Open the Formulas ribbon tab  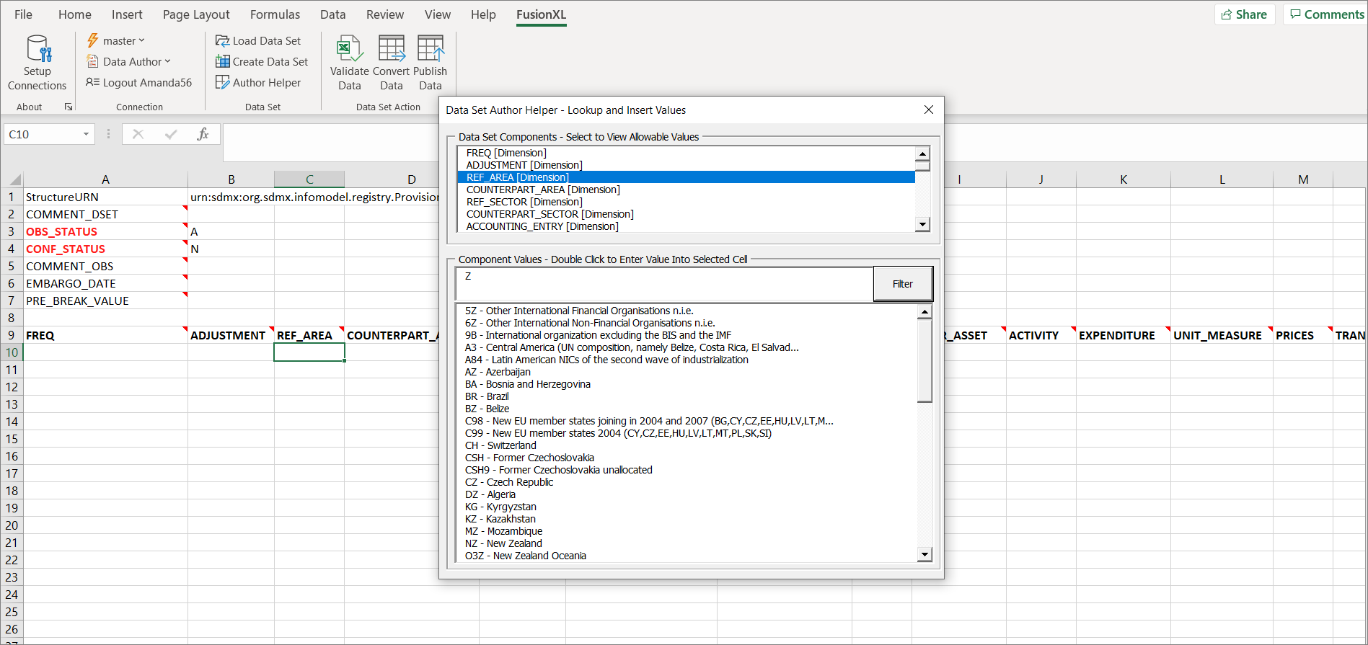[275, 14]
